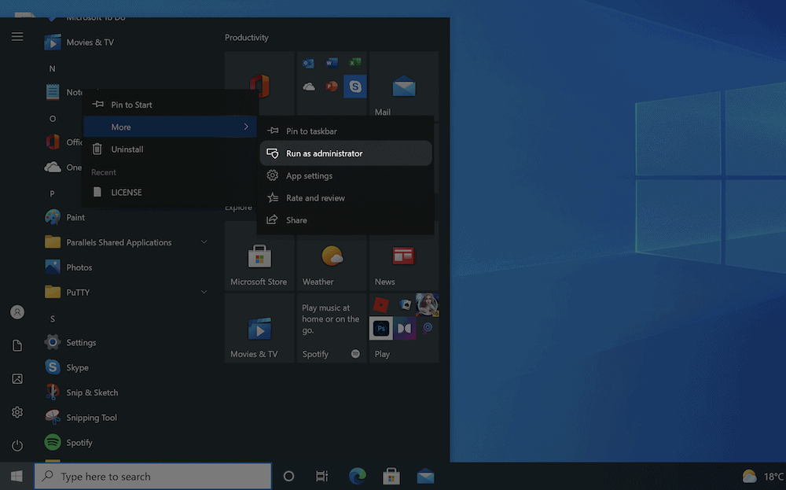786x490 pixels.
Task: Select Run as administrator in the submenu
Action: tap(345, 153)
